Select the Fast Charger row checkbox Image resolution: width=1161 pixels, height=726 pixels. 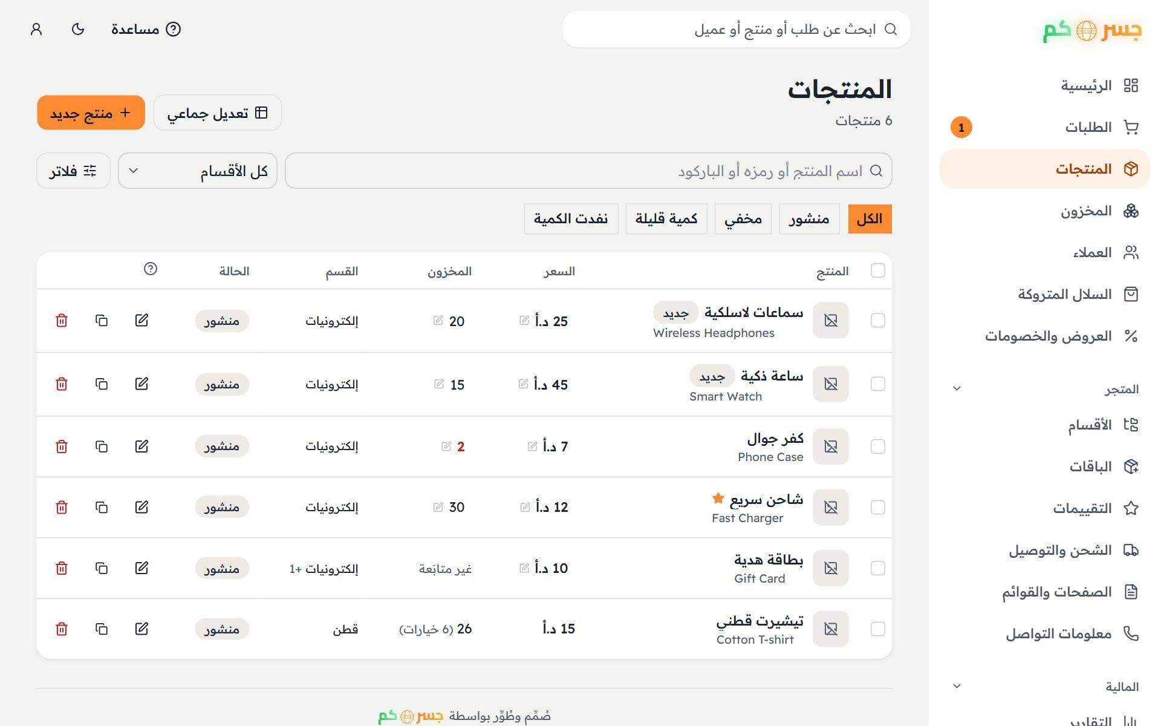pos(877,508)
